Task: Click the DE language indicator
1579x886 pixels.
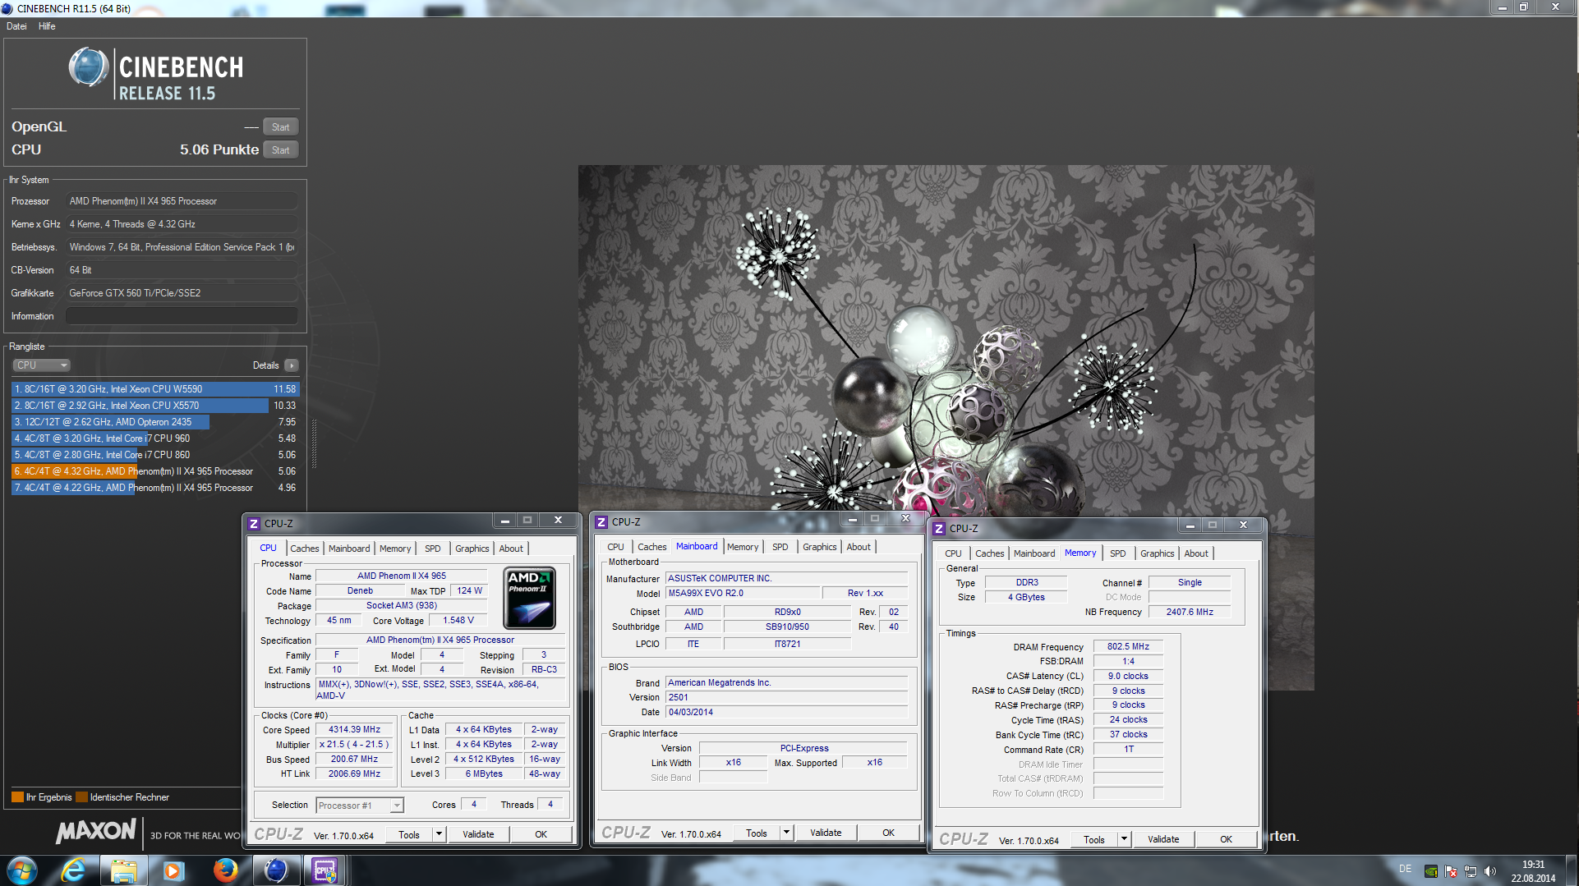Action: [x=1405, y=869]
